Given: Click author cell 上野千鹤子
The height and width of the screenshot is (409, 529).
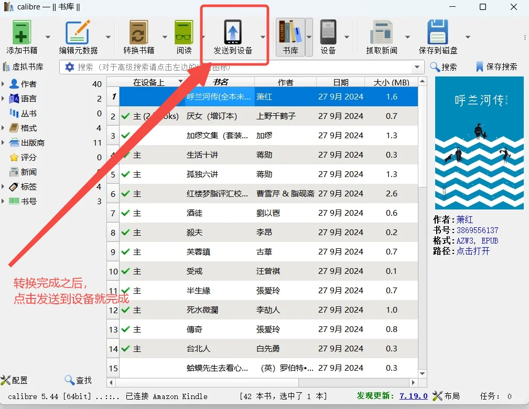Looking at the screenshot, I should click(276, 116).
